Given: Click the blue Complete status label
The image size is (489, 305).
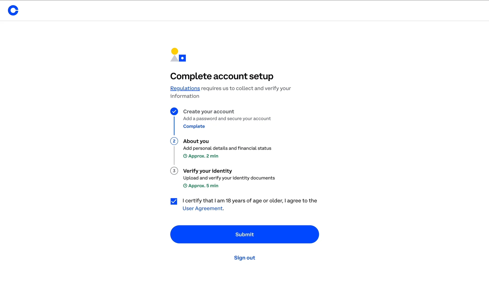Looking at the screenshot, I should [194, 126].
